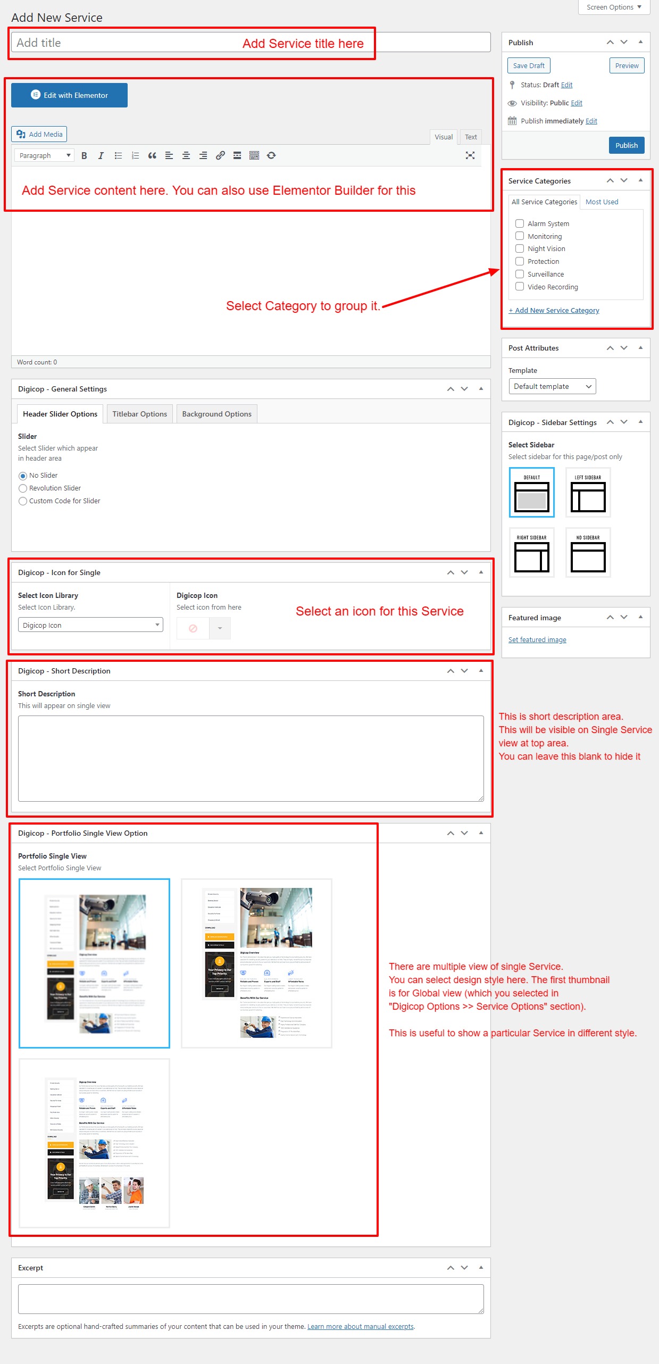This screenshot has height=1364, width=659.
Task: Click the Add title input field
Action: pyautogui.click(x=128, y=43)
